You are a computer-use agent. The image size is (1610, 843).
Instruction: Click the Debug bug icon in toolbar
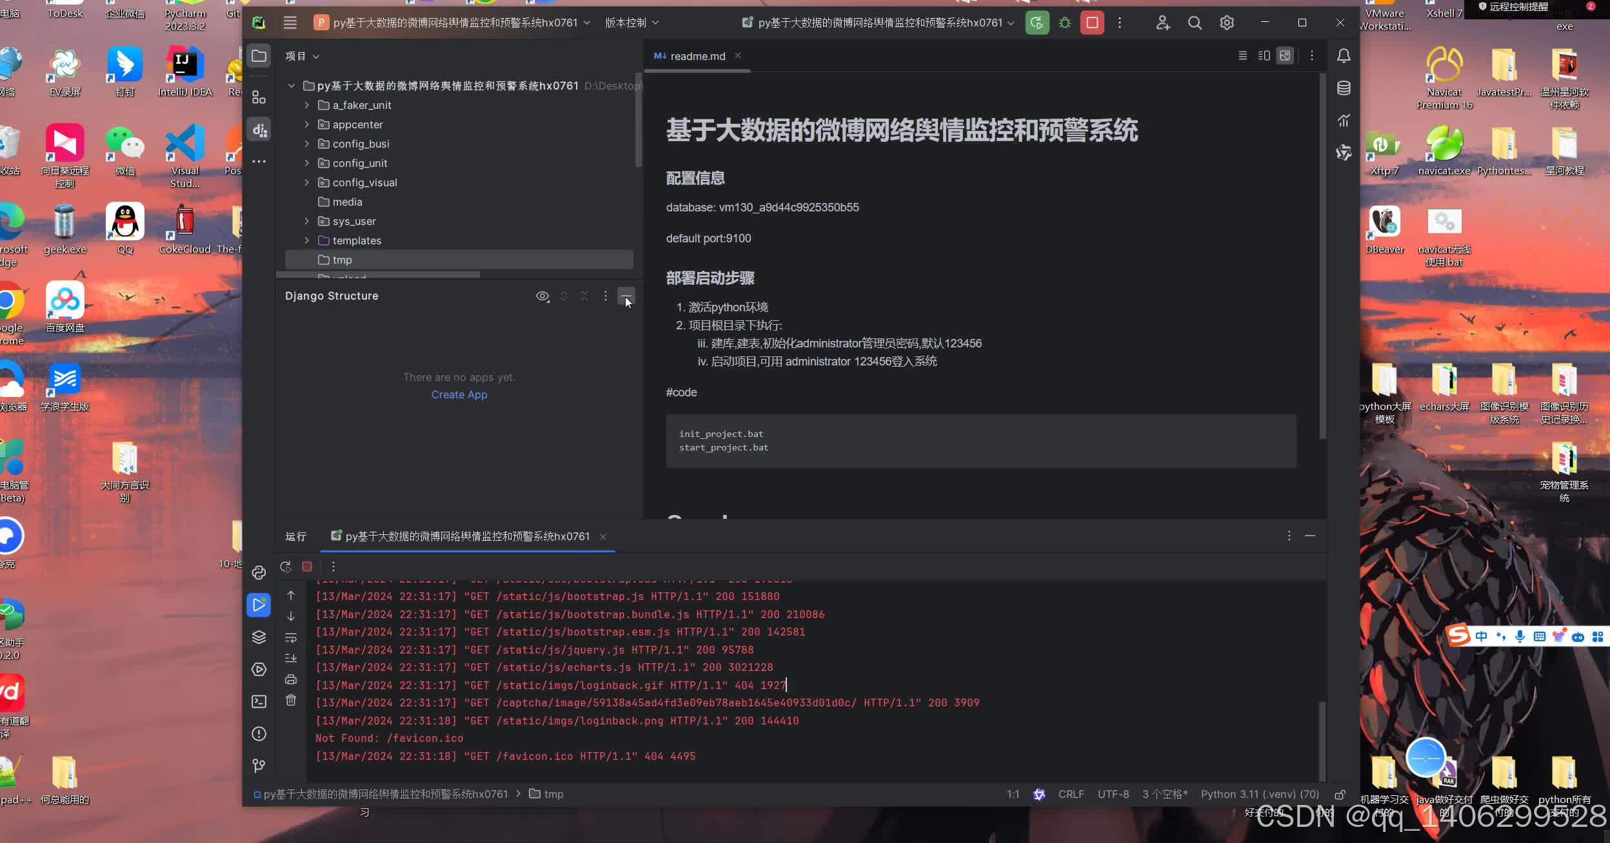[1065, 23]
